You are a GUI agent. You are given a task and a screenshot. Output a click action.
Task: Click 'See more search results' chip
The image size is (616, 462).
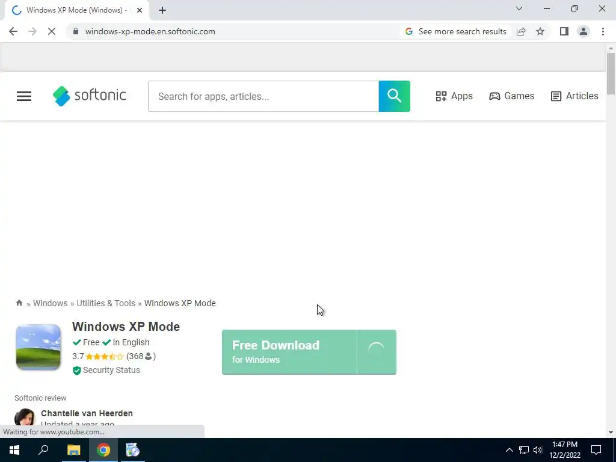click(x=456, y=31)
